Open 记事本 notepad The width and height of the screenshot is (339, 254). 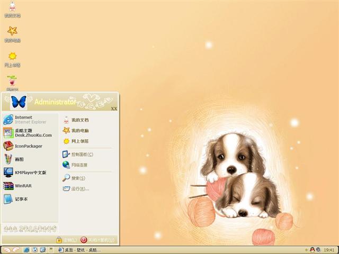pos(15,199)
